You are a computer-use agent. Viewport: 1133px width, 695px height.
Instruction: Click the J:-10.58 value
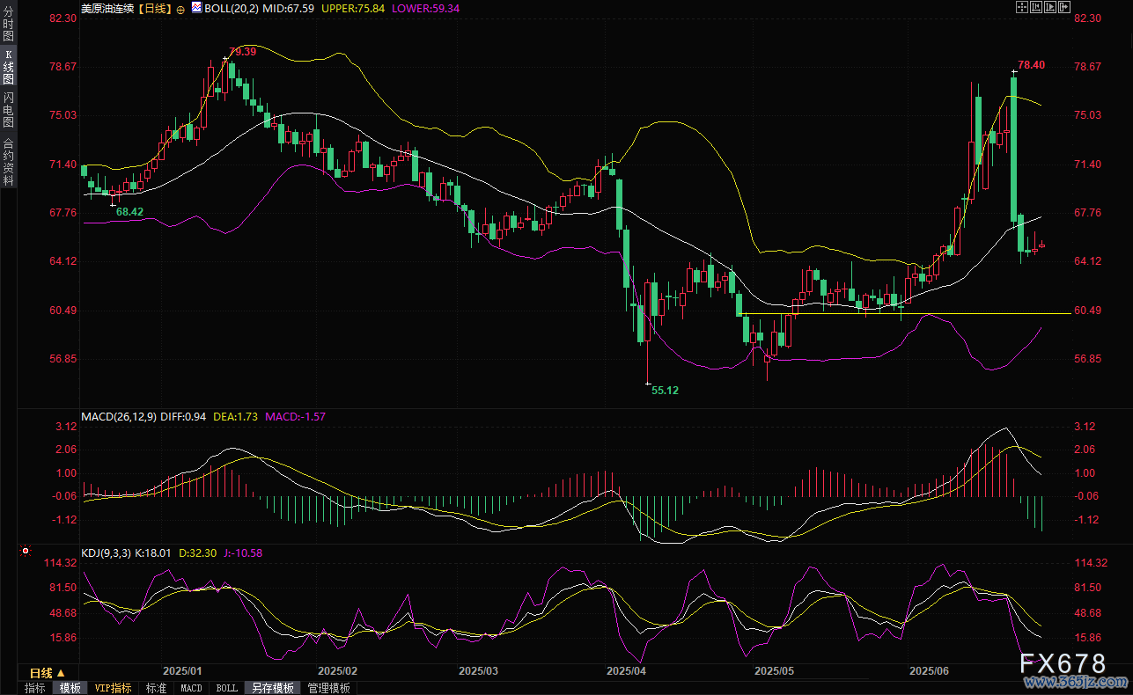(x=243, y=552)
